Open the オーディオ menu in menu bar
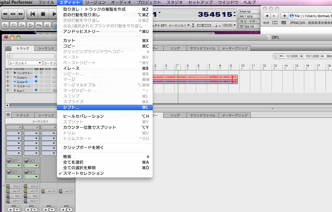This screenshot has height=212, width=332. coord(121,3)
